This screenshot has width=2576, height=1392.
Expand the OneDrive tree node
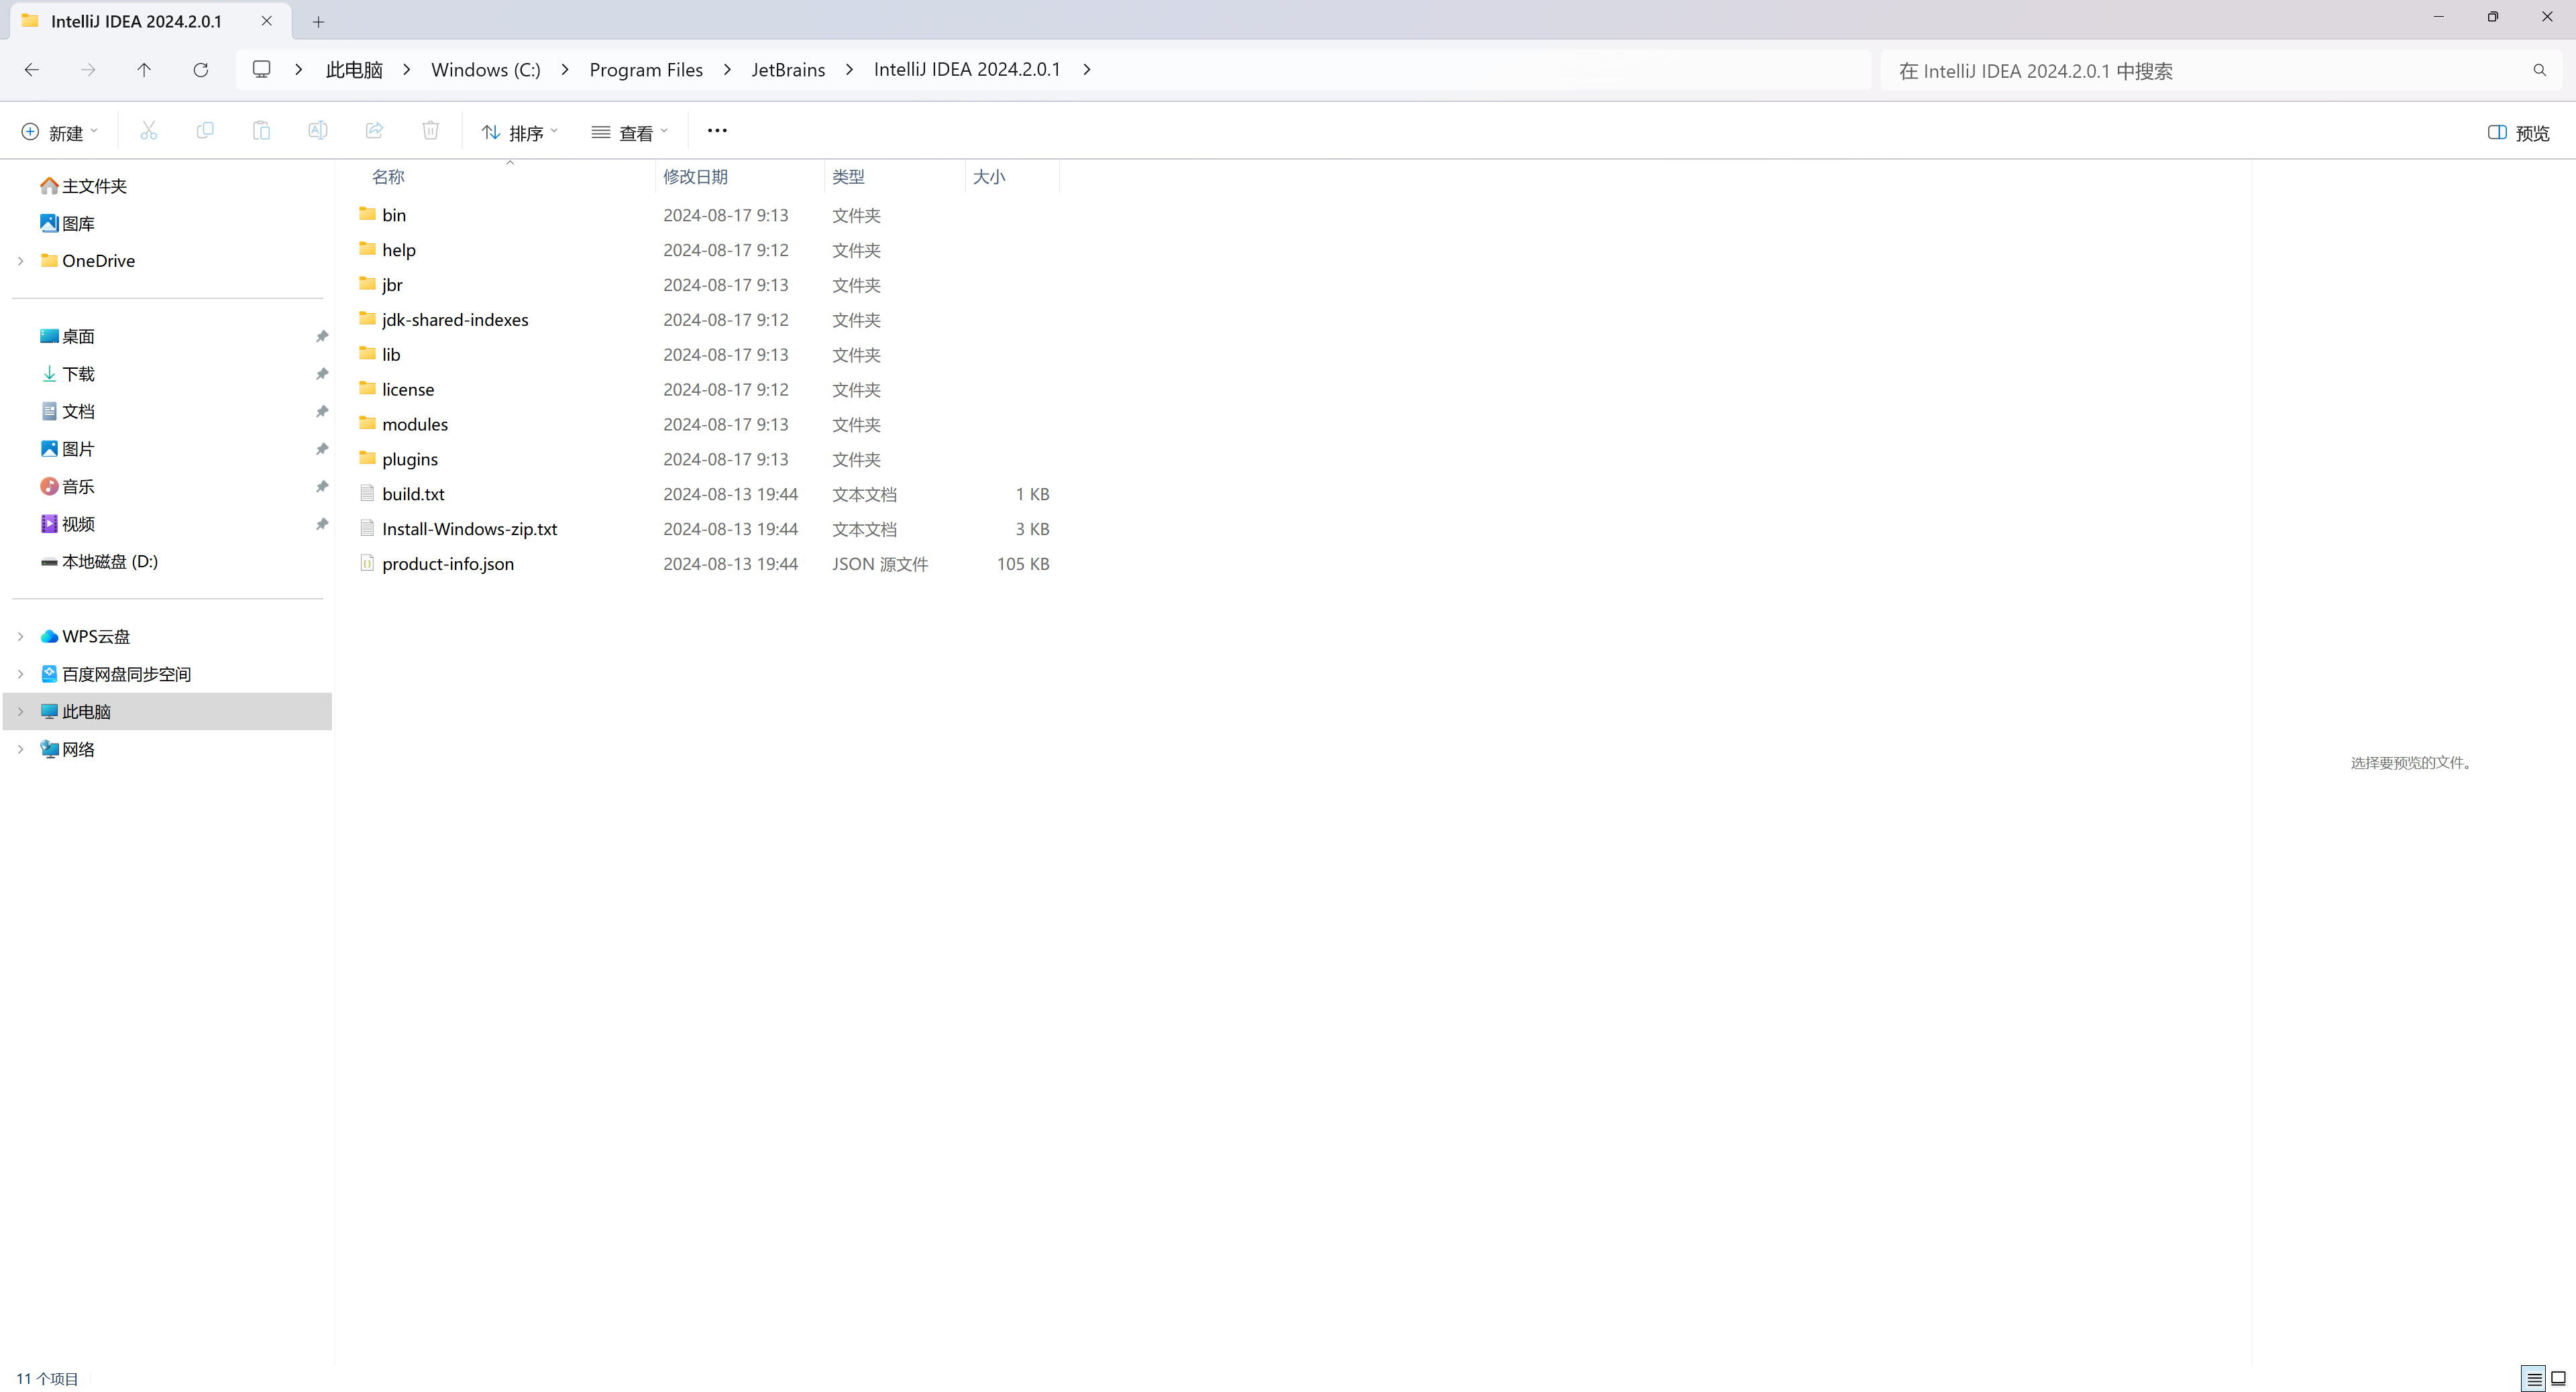[x=21, y=261]
